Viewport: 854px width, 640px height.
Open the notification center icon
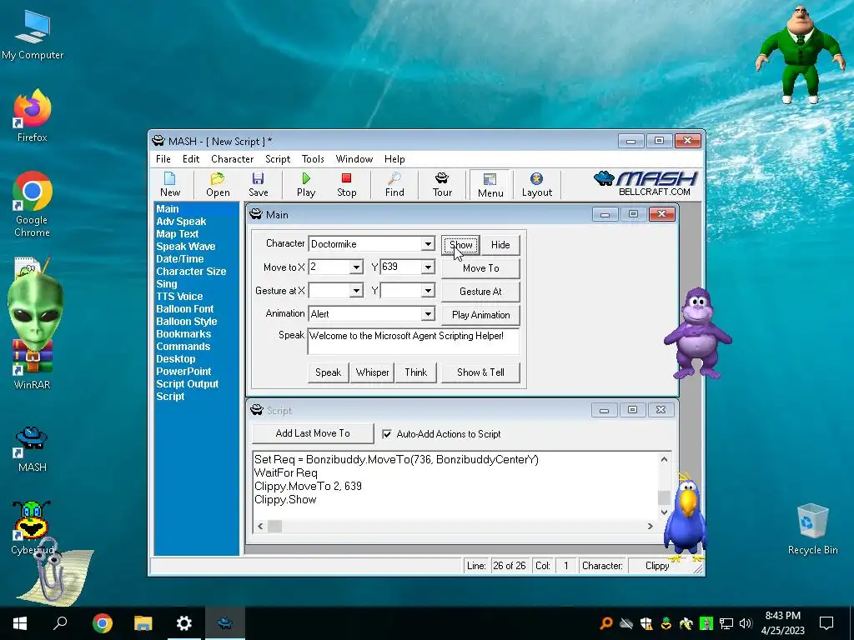(x=826, y=623)
